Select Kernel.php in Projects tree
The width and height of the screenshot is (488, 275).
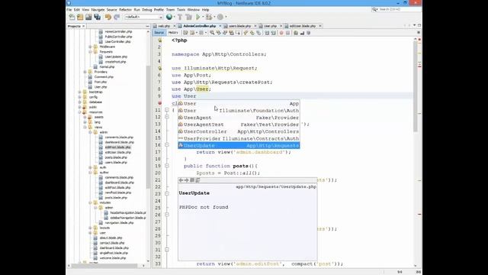(x=107, y=66)
